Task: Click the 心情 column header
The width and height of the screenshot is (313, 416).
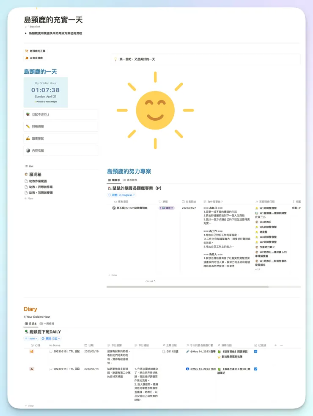Action: pyautogui.click(x=36, y=345)
